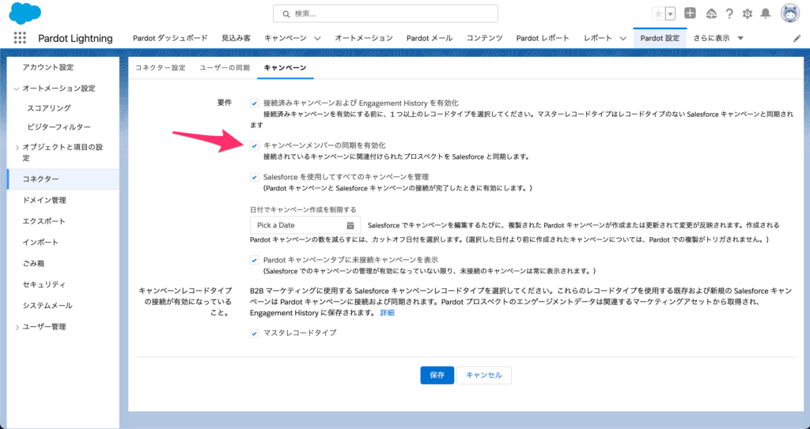
Task: Open さらに表示 overflow menu
Action: click(718, 38)
